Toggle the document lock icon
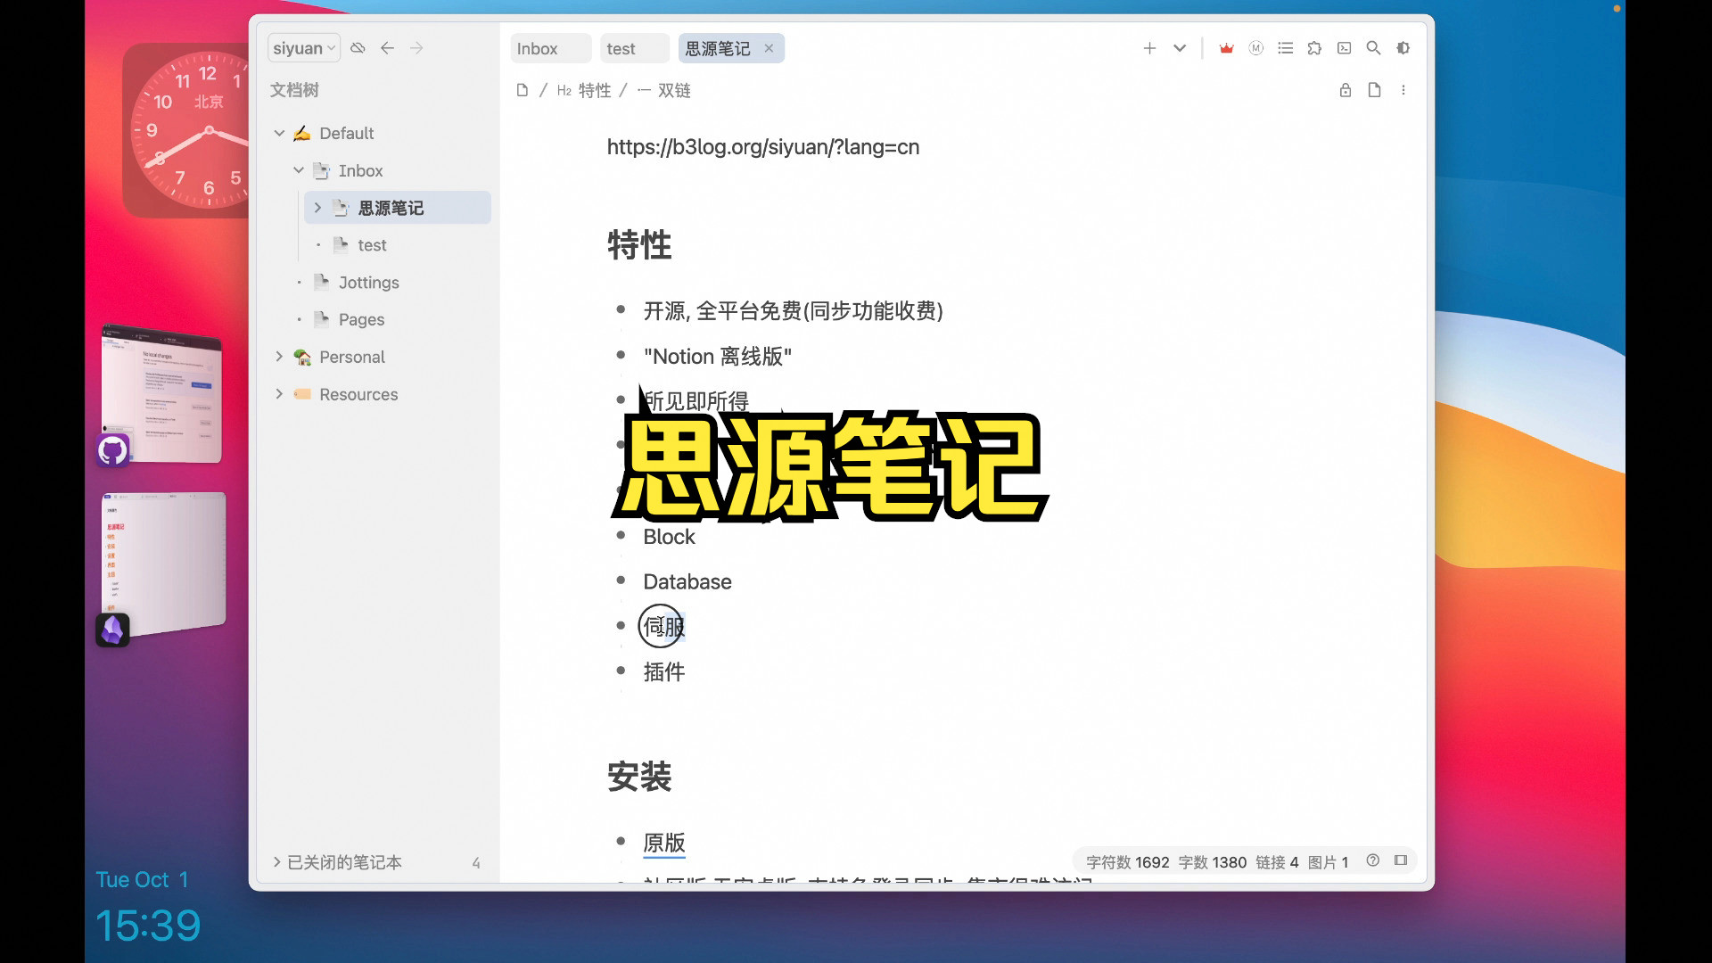This screenshot has height=963, width=1712. click(x=1346, y=90)
